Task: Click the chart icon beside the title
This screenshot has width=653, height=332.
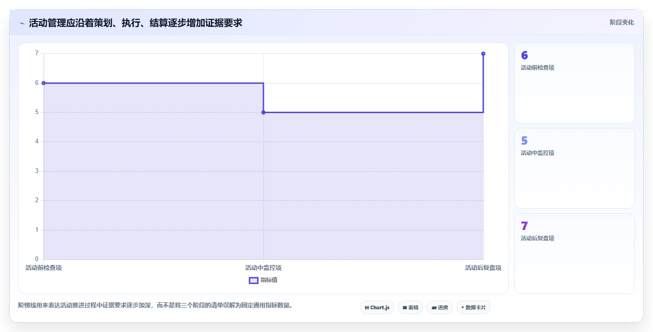Action: 22,23
